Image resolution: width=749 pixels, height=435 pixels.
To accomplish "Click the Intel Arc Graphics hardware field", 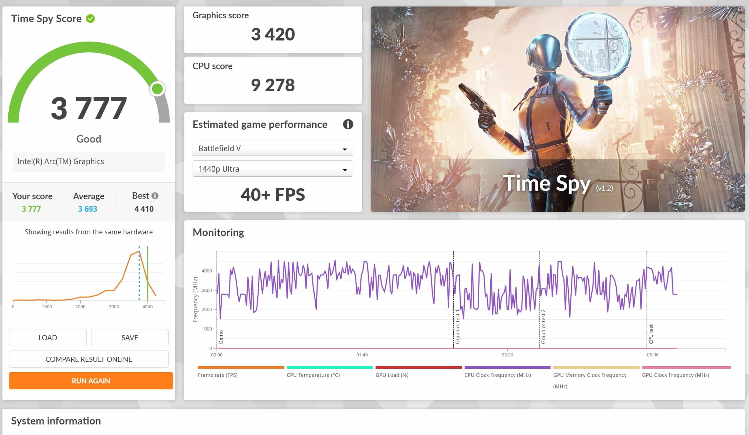I will tap(89, 161).
